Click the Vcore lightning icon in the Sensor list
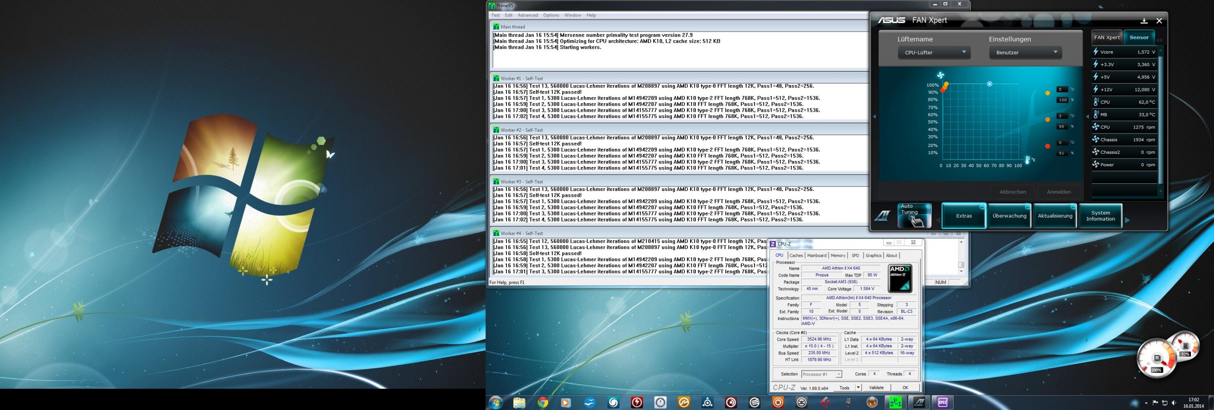 click(x=1096, y=52)
